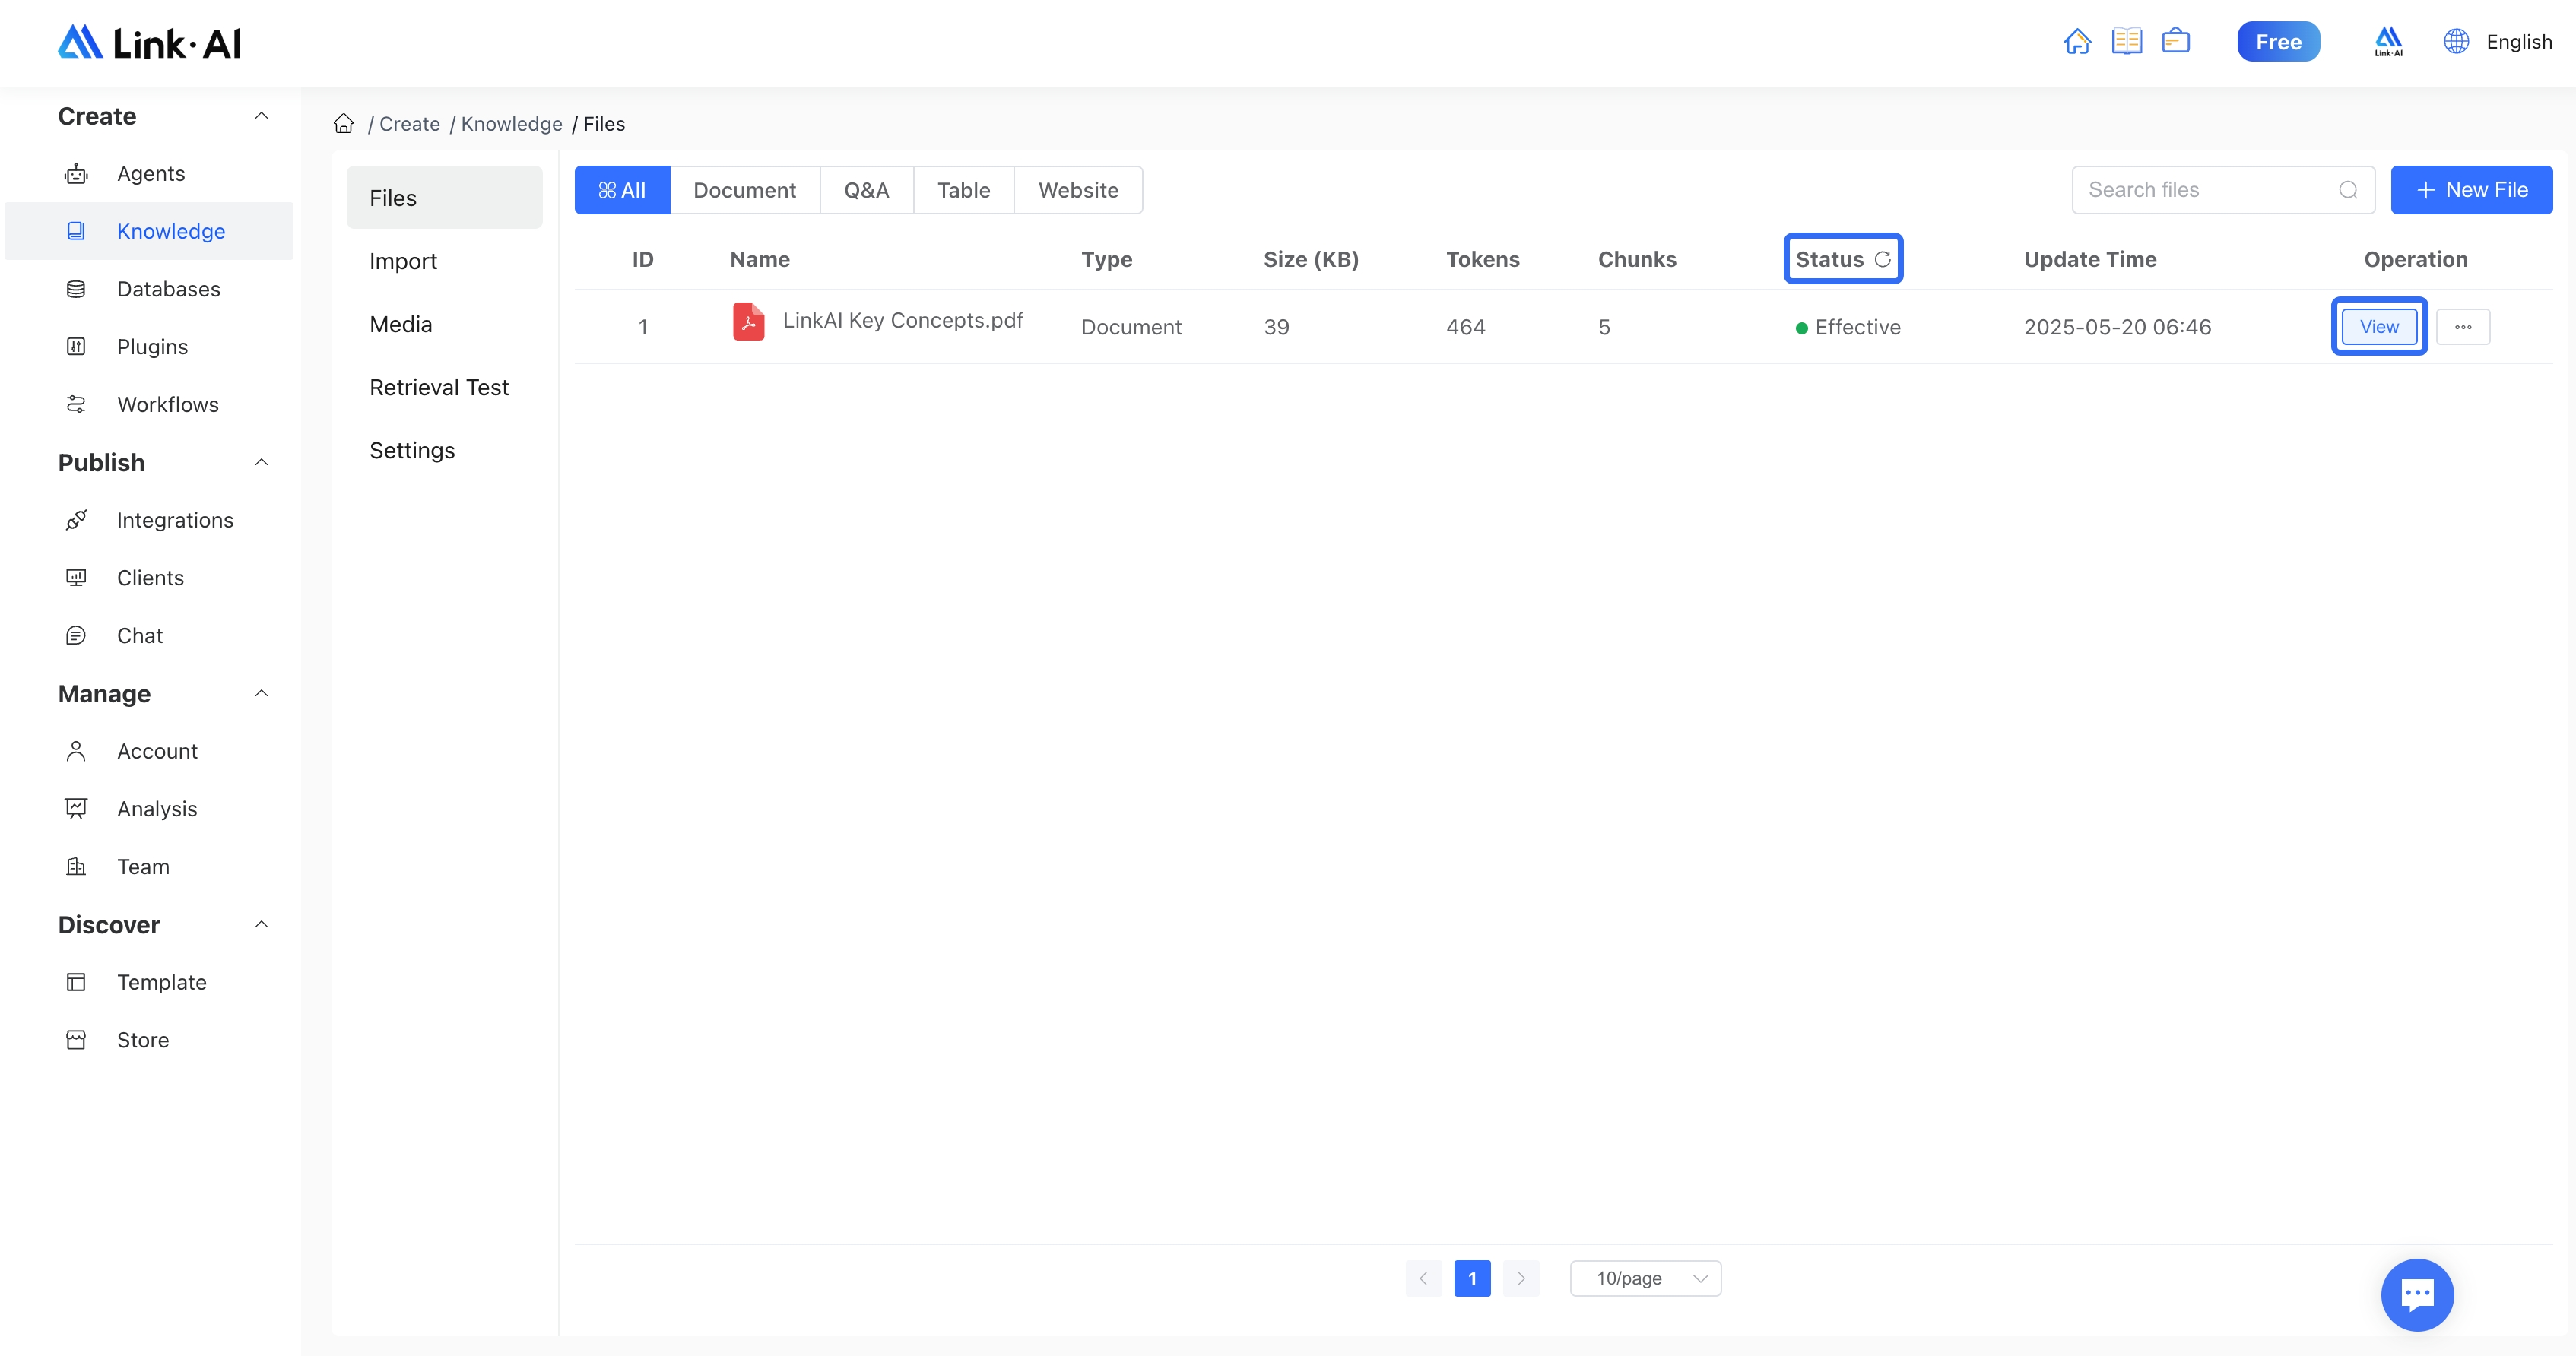Collapse the Create section
2576x1356 pixels.
[262, 116]
